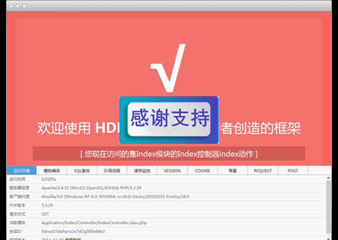
Task: Click the 欢迎使用 welcome heading
Action: pos(169,128)
